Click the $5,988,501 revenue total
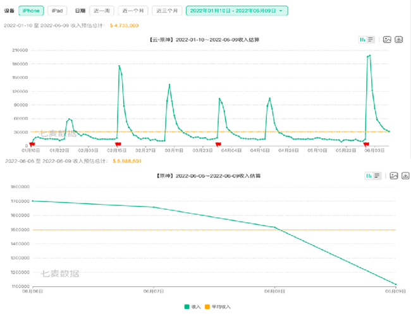This screenshot has width=411, height=314. pos(127,161)
